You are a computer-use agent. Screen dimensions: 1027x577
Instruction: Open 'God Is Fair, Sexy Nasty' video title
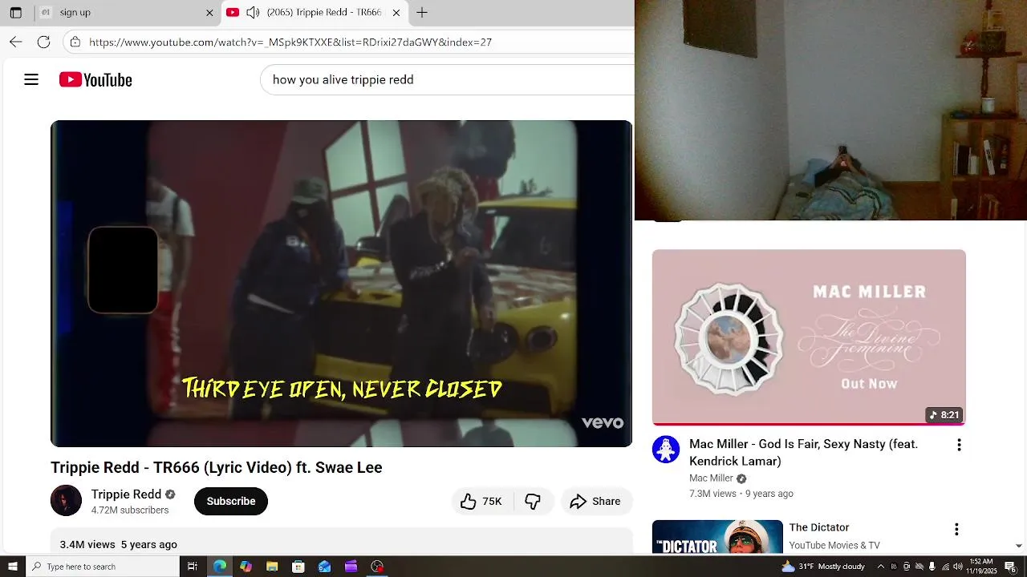(x=804, y=452)
